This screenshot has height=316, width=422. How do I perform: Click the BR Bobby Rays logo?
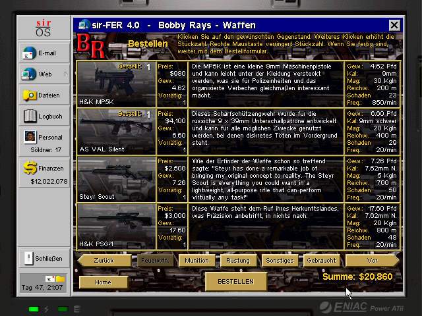(x=91, y=45)
